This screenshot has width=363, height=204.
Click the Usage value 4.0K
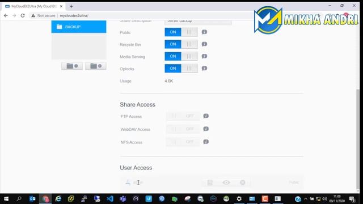169,81
